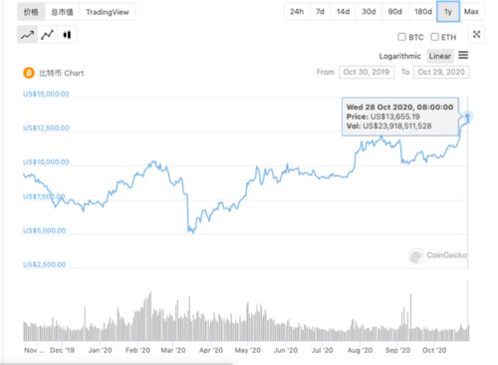Screen dimensions: 498x365
Task: Switch the scale to Logarithmic
Action: pyautogui.click(x=399, y=56)
